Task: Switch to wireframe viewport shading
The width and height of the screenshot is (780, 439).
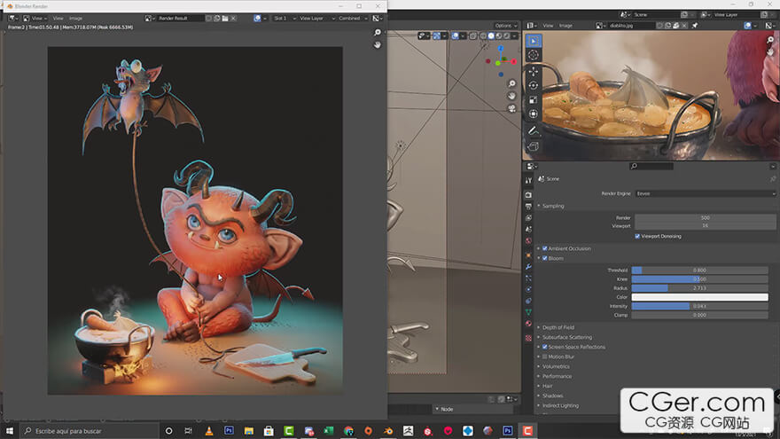Action: [x=483, y=35]
